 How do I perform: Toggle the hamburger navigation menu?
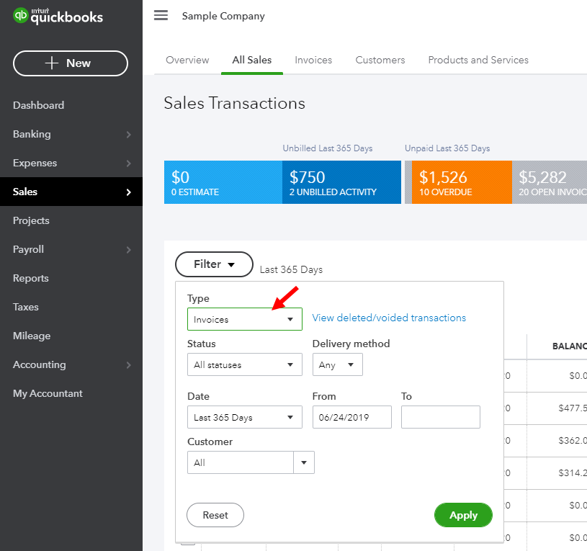tap(161, 16)
